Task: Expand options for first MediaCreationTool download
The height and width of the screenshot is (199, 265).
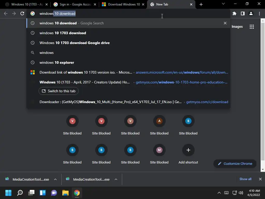Action: pyautogui.click(x=55, y=179)
